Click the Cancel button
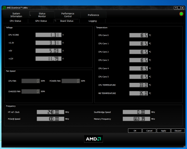The image size is (187, 149). click(149, 131)
